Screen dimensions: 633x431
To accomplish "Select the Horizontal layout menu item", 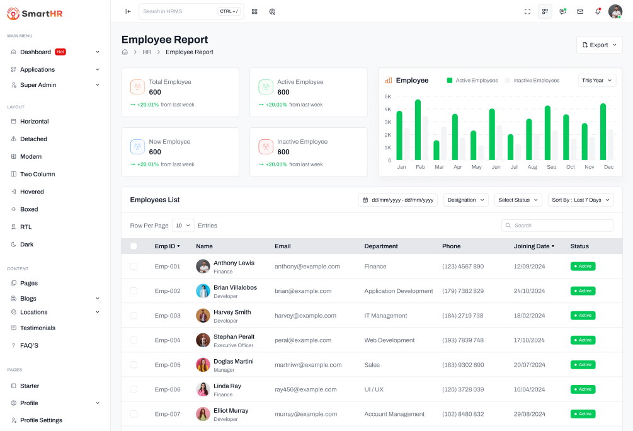I will [x=34, y=122].
